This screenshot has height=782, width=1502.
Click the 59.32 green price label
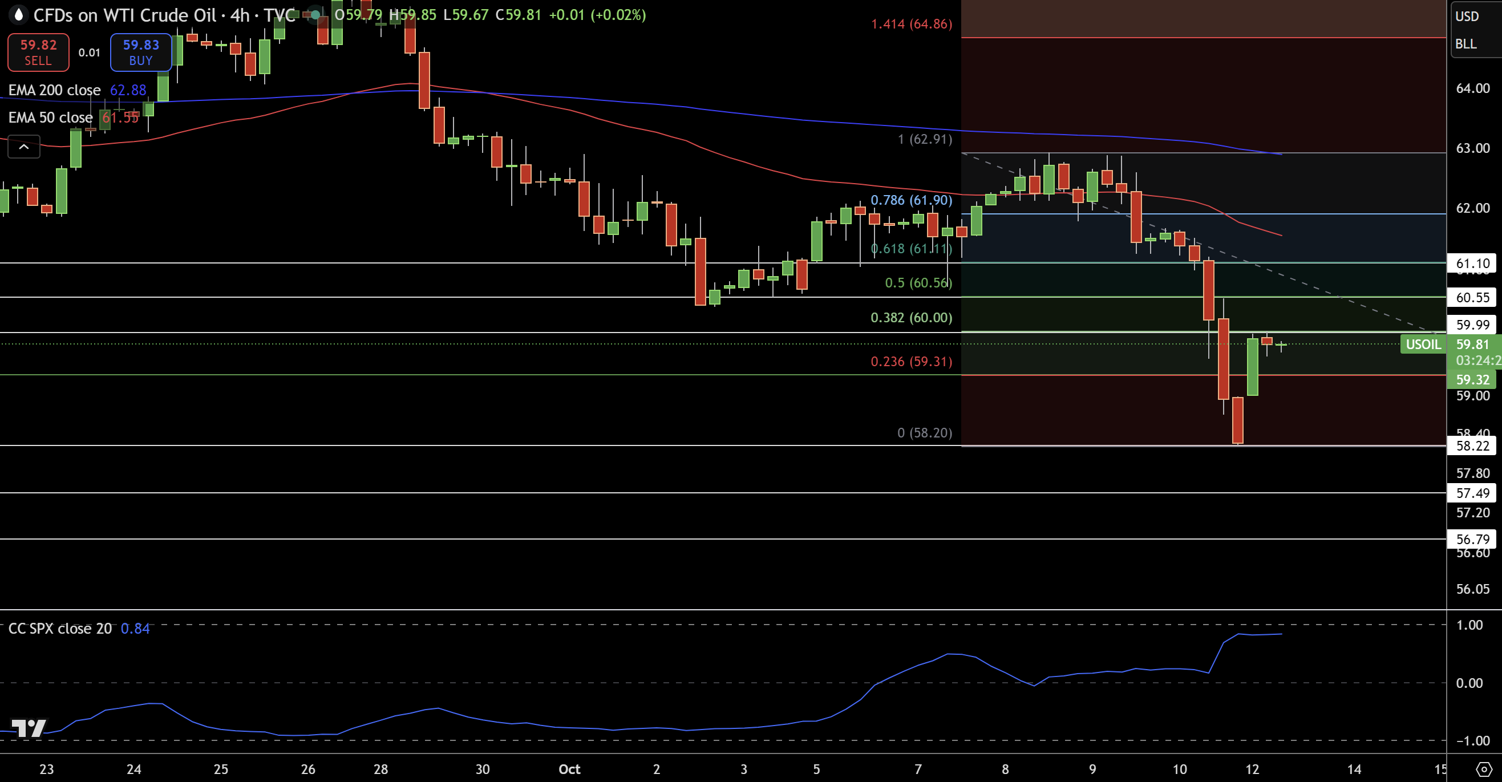[1473, 380]
